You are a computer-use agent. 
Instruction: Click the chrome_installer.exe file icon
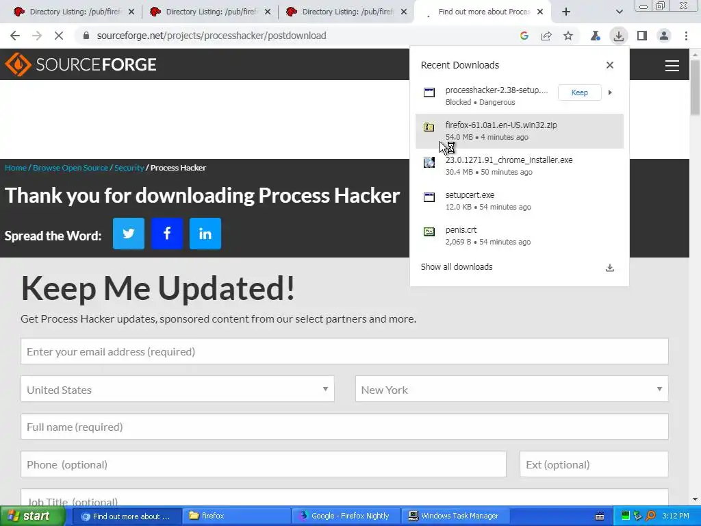click(429, 162)
